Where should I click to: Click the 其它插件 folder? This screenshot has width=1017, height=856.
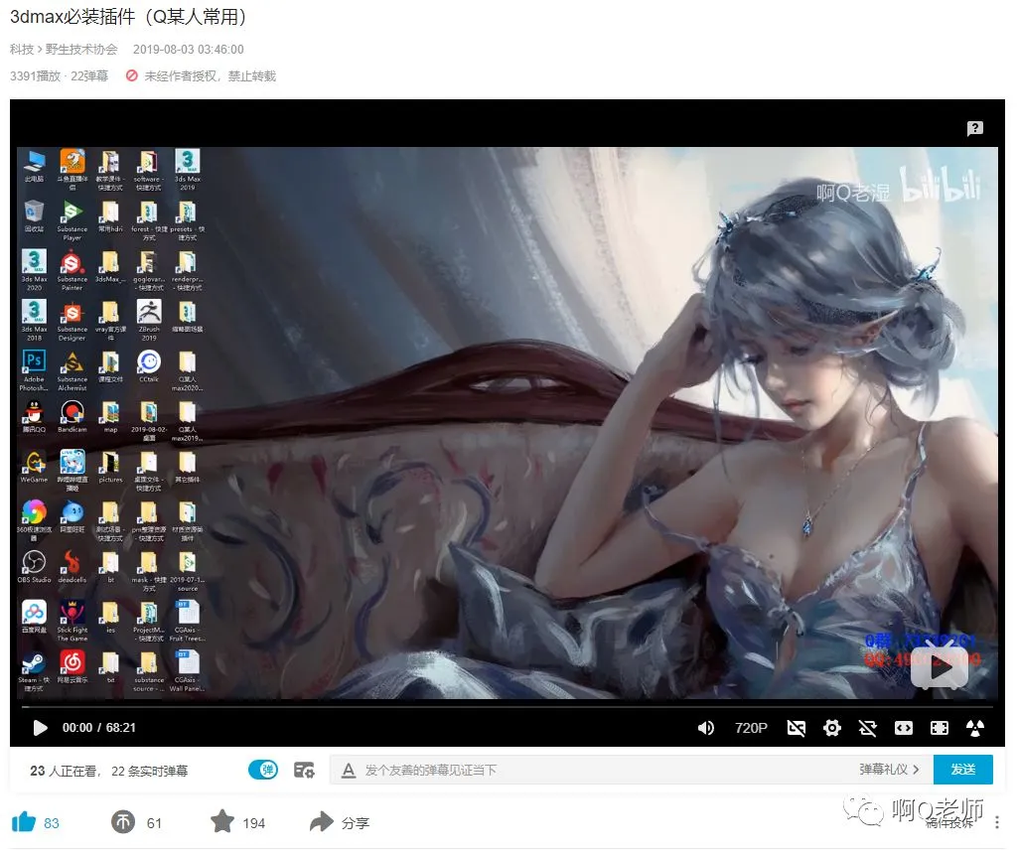(188, 467)
